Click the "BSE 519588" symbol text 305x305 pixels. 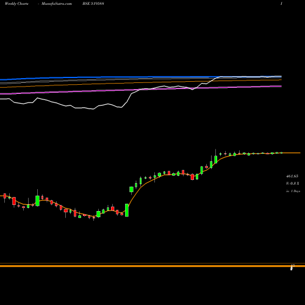coord(93,4)
